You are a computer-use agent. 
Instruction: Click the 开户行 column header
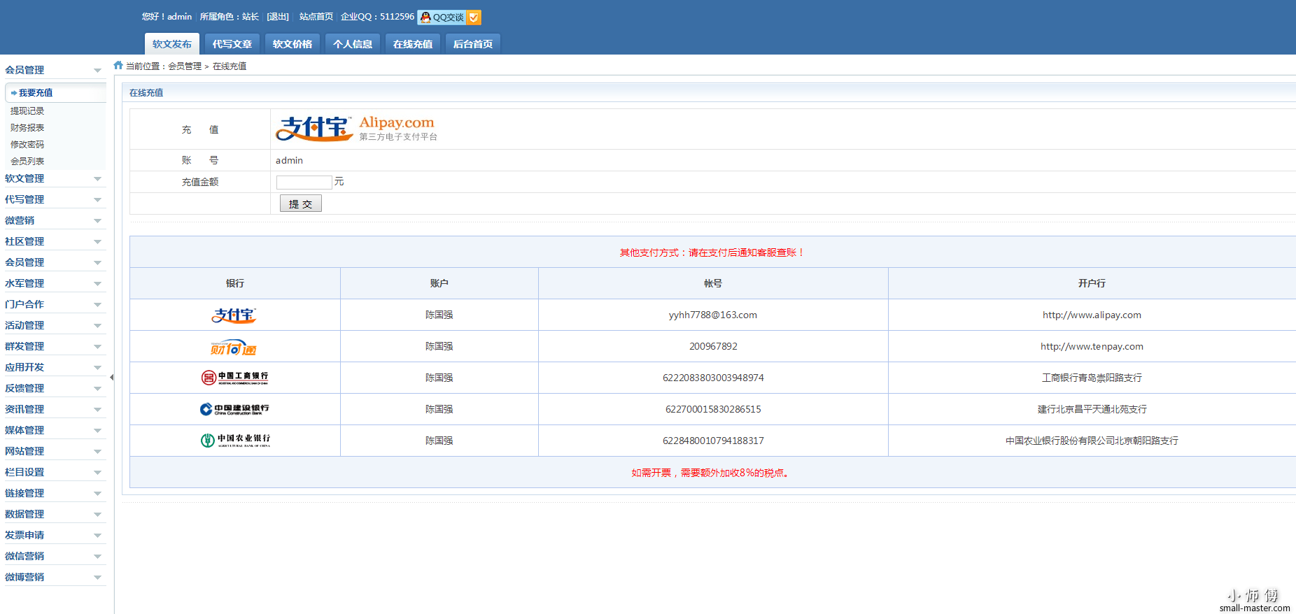click(x=1092, y=283)
